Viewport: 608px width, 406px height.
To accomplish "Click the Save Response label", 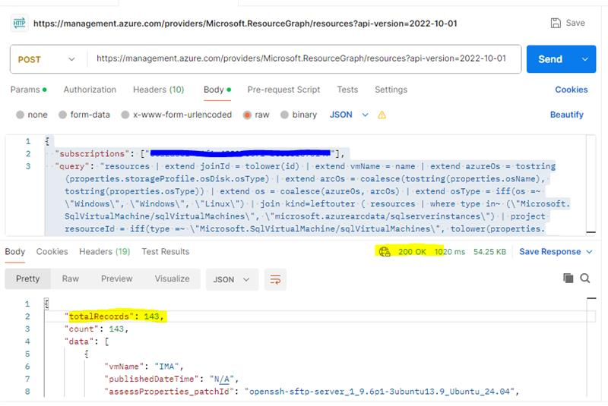I will click(x=549, y=252).
